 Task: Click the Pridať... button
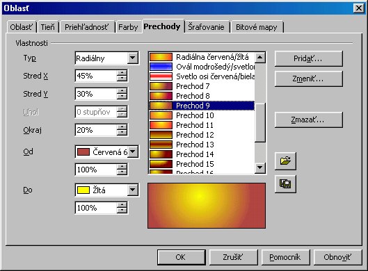point(309,58)
